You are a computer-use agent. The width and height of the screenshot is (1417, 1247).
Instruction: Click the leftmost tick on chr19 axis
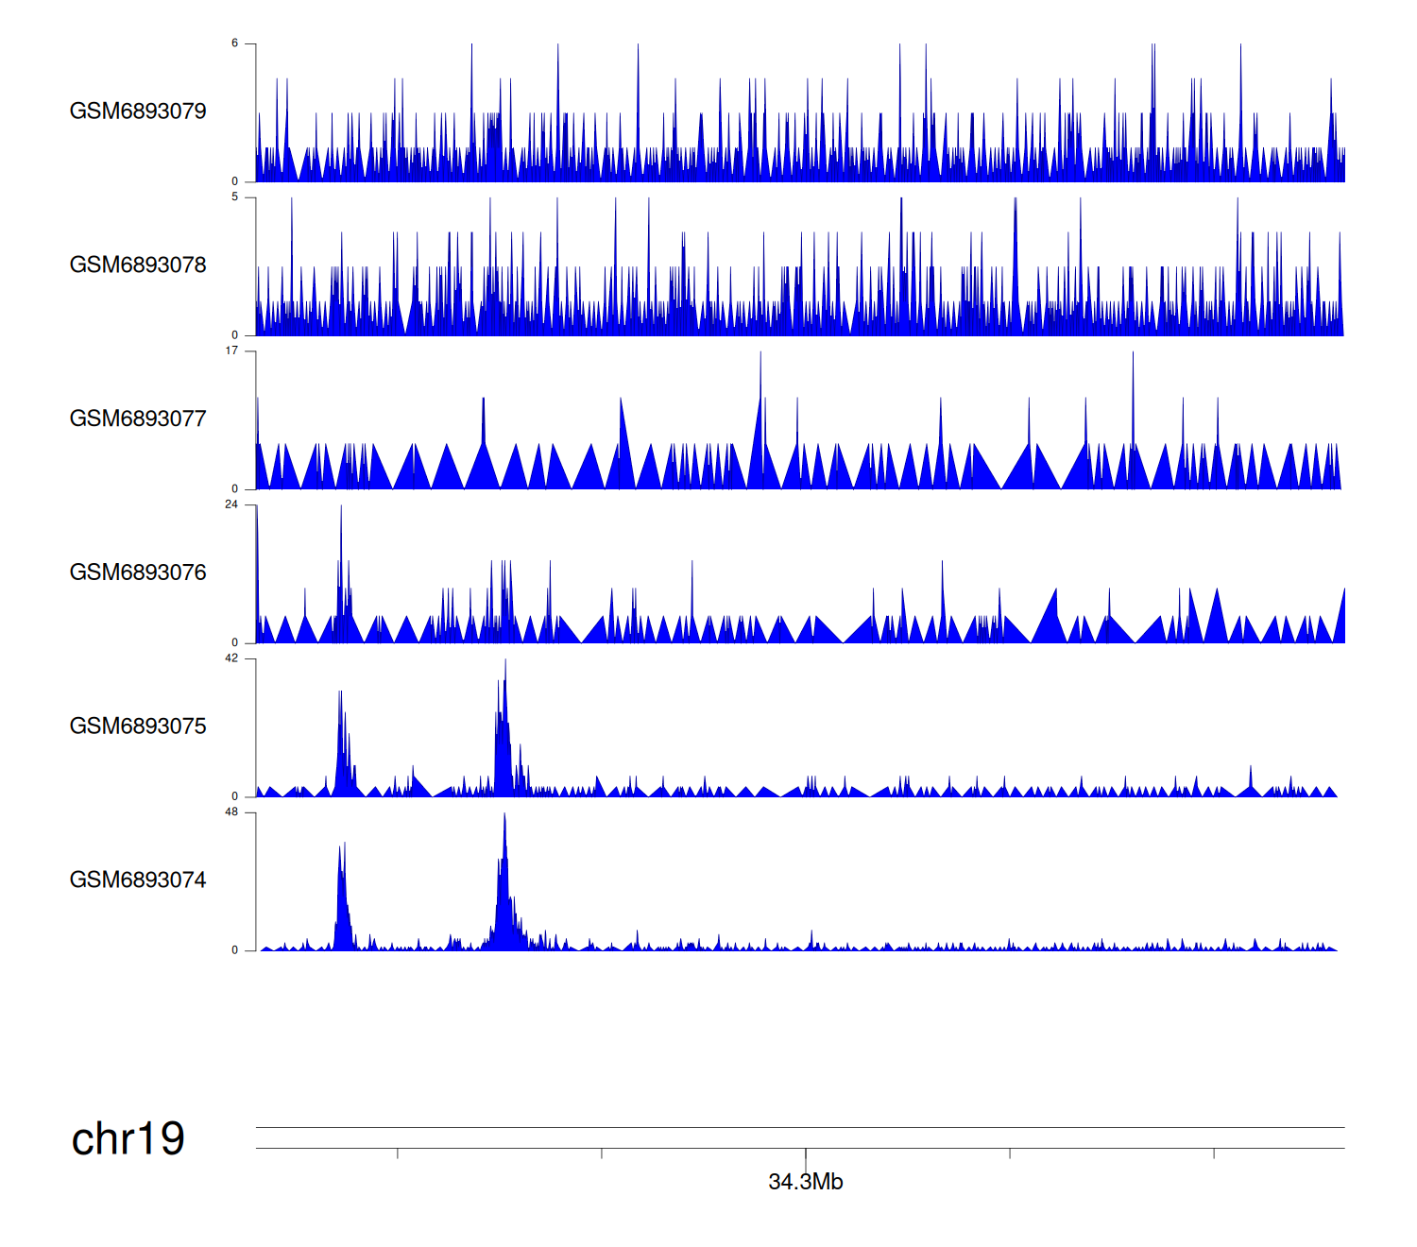point(398,1153)
